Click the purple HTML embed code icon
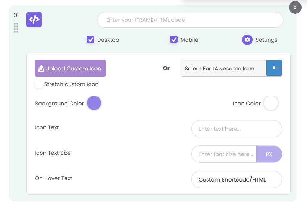307x211 pixels. 34,20
